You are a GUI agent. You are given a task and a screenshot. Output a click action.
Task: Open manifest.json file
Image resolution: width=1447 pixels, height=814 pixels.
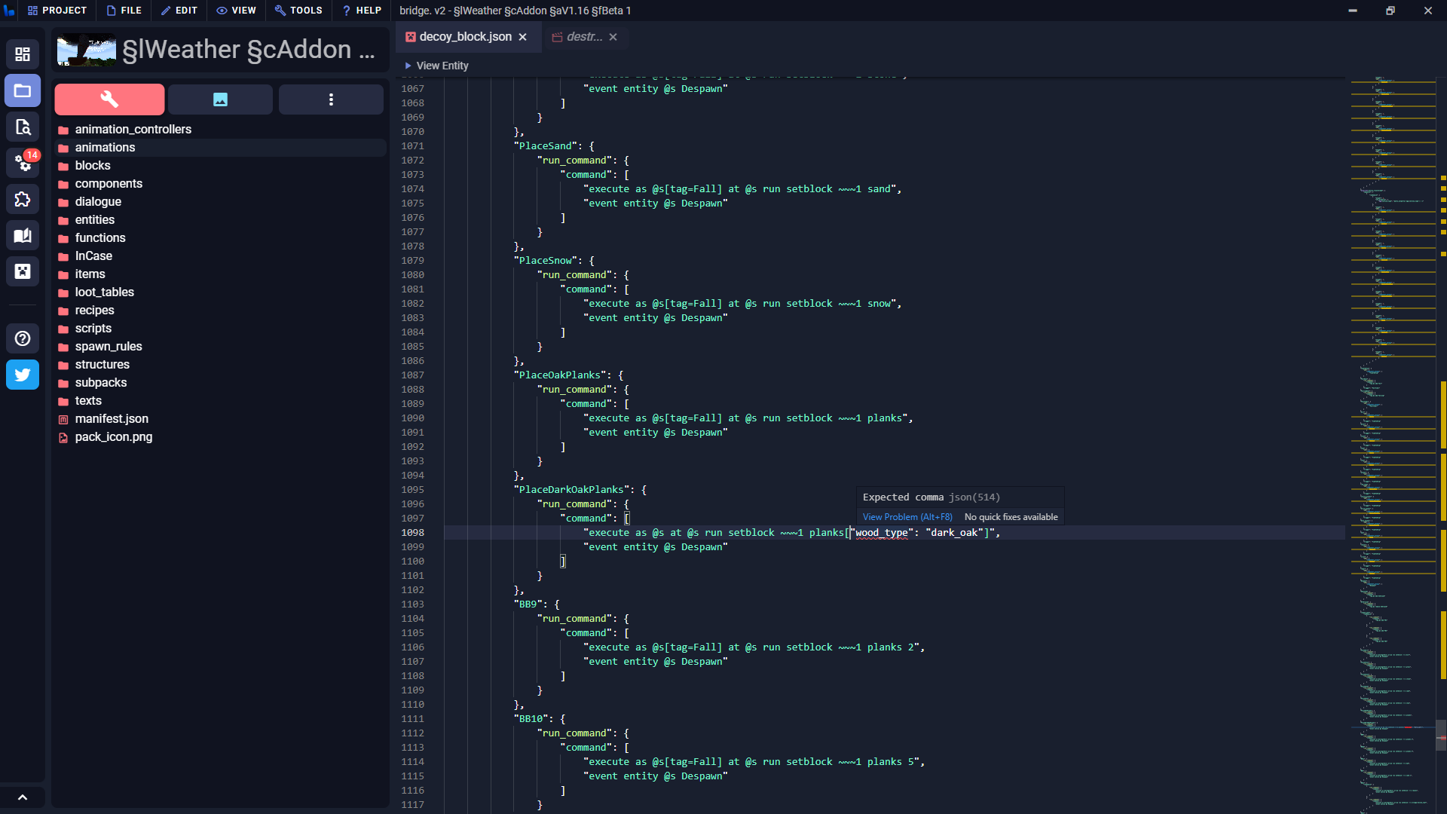tap(112, 418)
